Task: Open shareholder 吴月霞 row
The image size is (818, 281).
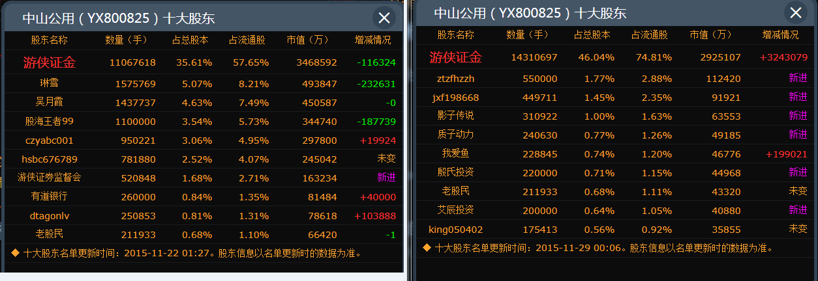Action: (49, 102)
